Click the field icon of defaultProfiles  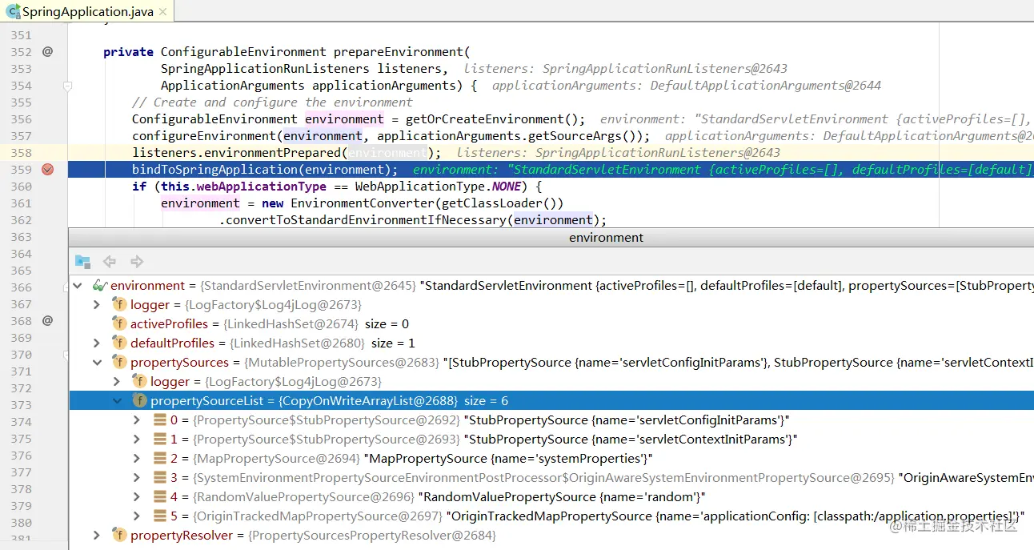pos(119,343)
